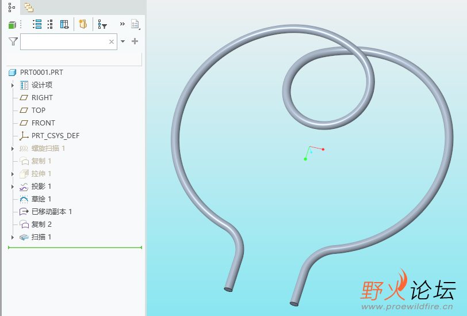Screen dimensions: 467x316
Task: Switch to the Layer Tree tab
Action: click(29, 7)
